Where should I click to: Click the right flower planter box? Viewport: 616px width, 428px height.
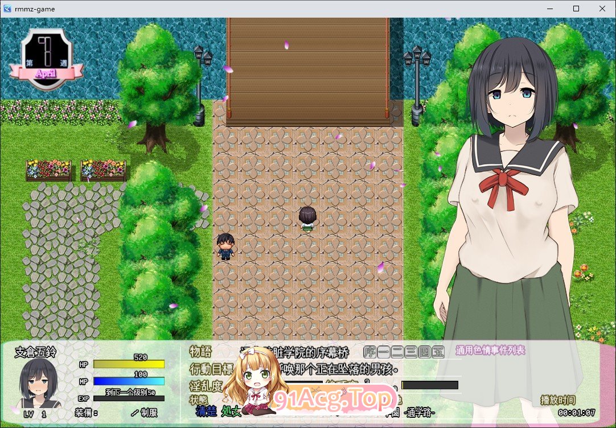pos(103,170)
